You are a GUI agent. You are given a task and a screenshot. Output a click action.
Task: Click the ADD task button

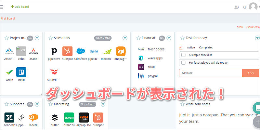click(251, 73)
